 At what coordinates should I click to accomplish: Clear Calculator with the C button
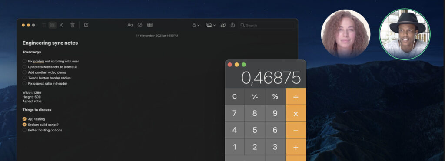[235, 96]
